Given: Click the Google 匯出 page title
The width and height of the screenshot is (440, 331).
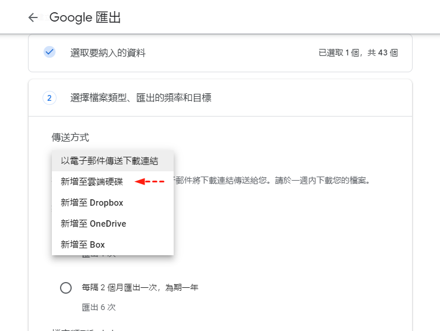Looking at the screenshot, I should pyautogui.click(x=85, y=17).
